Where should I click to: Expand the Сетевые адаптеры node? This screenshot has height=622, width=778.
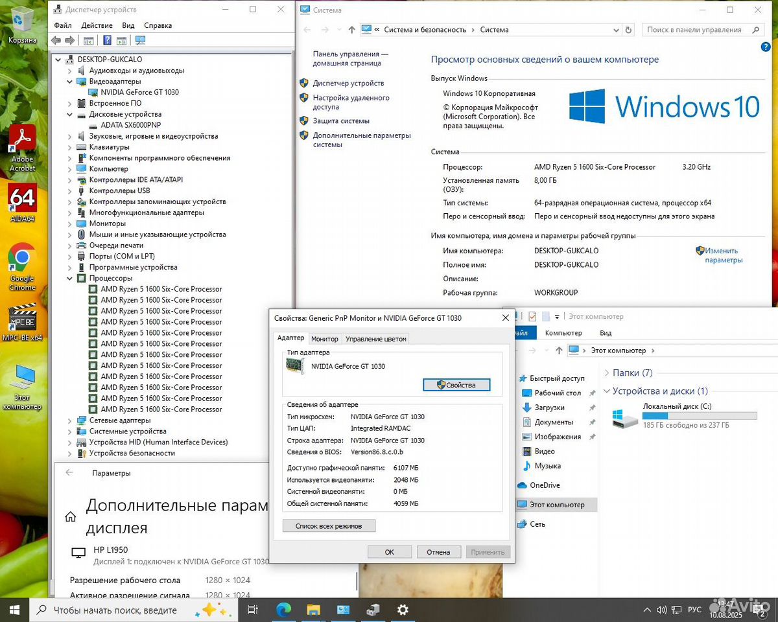pos(70,420)
